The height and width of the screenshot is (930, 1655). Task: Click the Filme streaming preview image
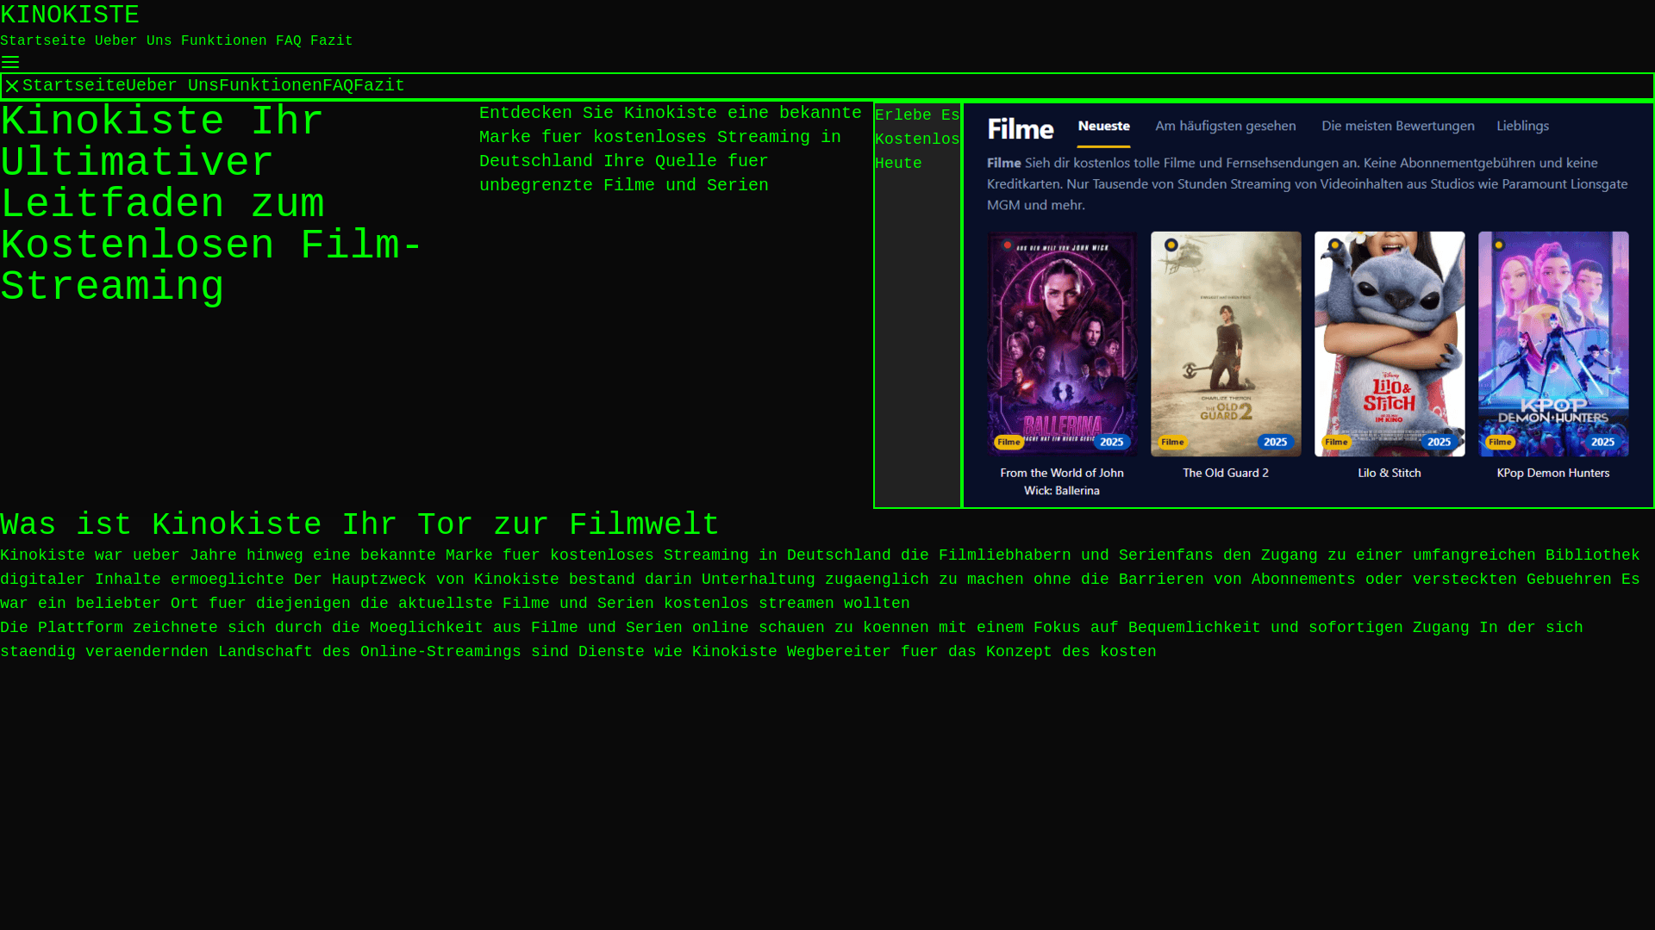(x=1308, y=305)
